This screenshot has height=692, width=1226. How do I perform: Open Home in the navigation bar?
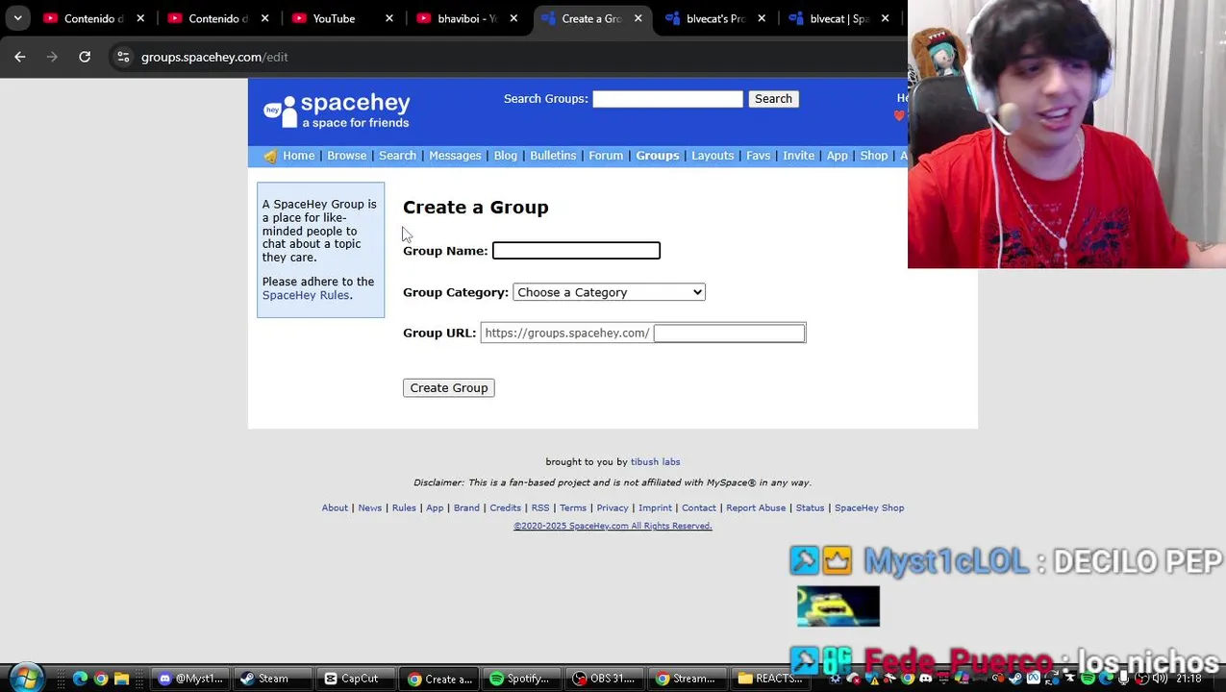coord(298,156)
